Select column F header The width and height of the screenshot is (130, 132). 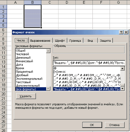[101, 2]
